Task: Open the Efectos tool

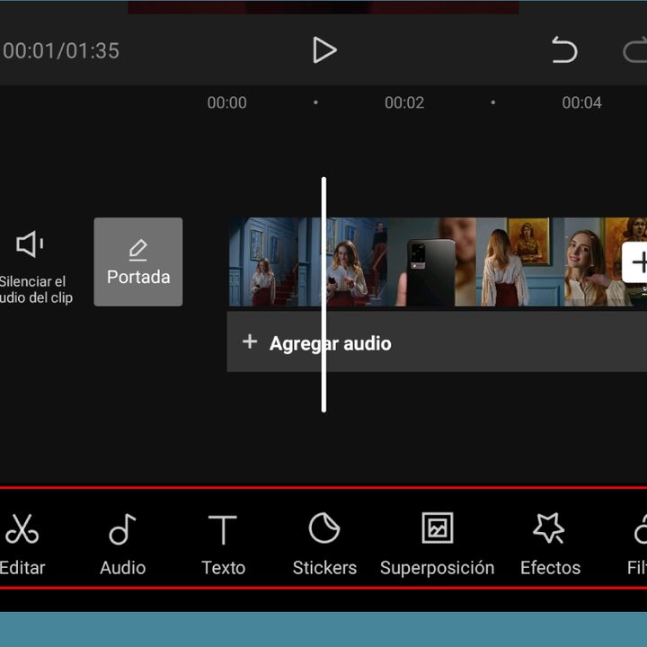Action: (x=550, y=544)
